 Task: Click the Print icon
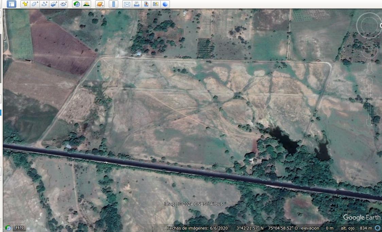click(x=136, y=4)
